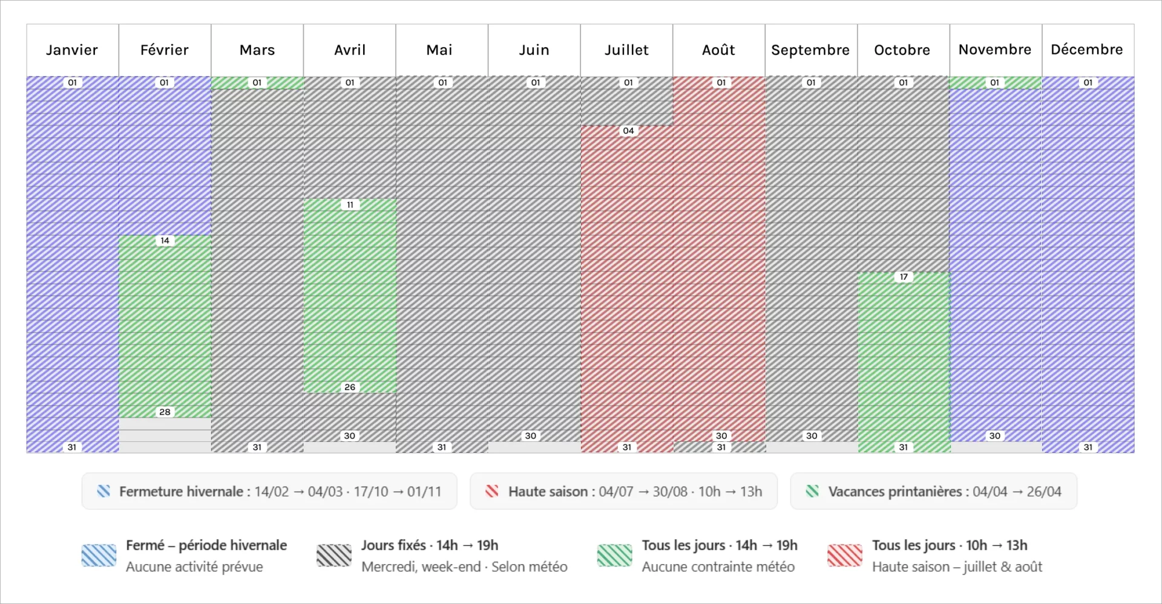Click the green Tous les jours 14h swatch
This screenshot has width=1162, height=604.
(614, 555)
